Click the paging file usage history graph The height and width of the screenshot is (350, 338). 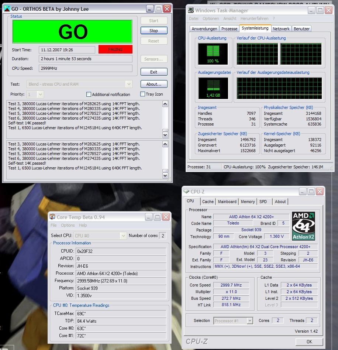tap(279, 88)
